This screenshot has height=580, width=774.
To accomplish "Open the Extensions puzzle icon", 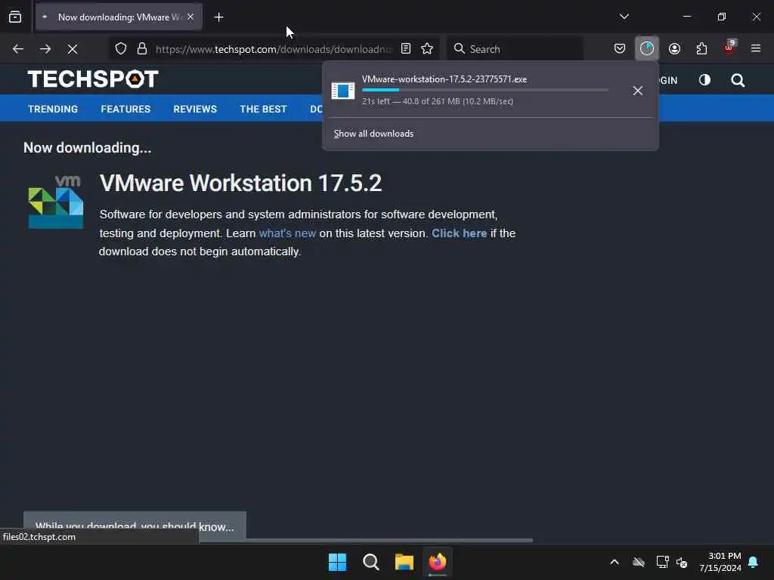I will coord(701,49).
